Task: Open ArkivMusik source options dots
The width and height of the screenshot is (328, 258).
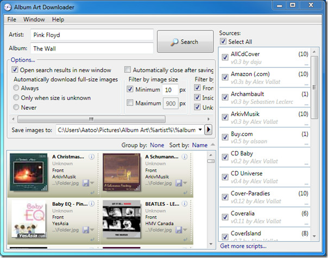Action: 306,125
